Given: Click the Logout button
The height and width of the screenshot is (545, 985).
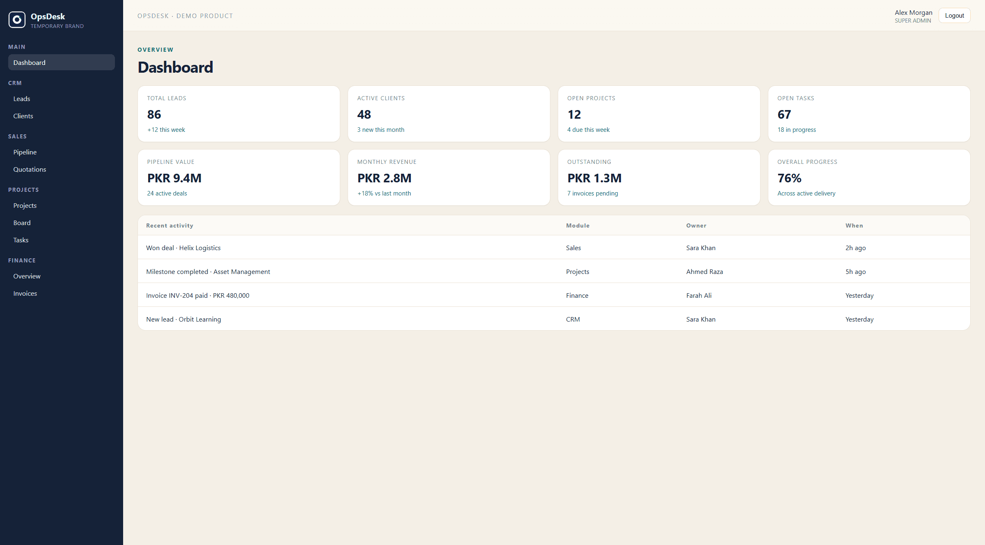Looking at the screenshot, I should tap(954, 16).
